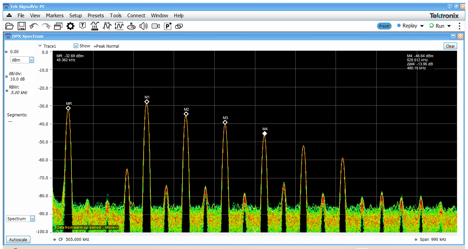Select the M4 marker on the spectrum

[264, 134]
